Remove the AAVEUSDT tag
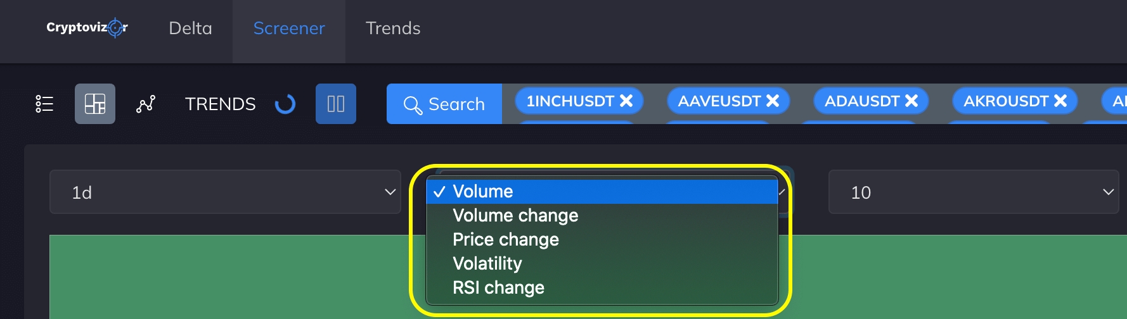 tap(773, 101)
